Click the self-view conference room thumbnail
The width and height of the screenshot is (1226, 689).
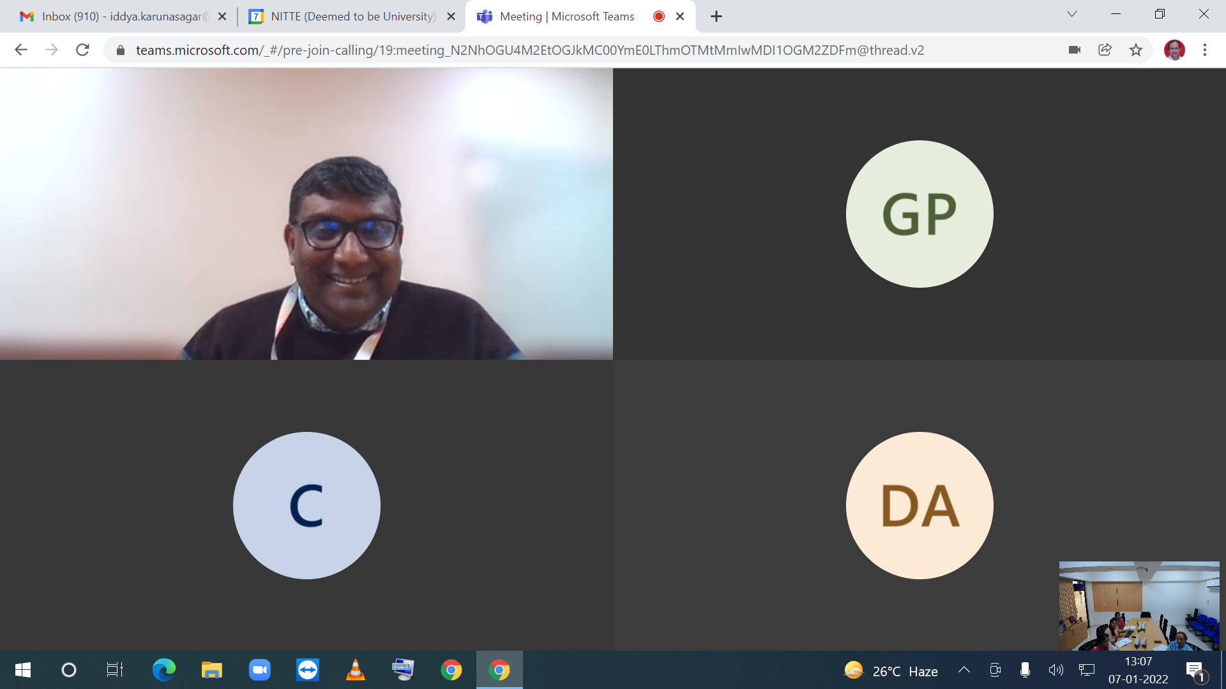click(1139, 606)
